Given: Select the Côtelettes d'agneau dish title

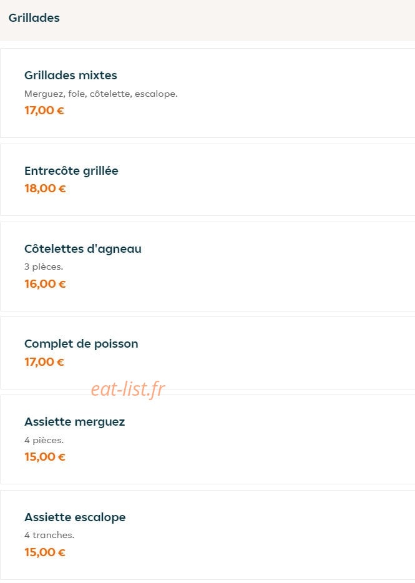Looking at the screenshot, I should (x=83, y=249).
